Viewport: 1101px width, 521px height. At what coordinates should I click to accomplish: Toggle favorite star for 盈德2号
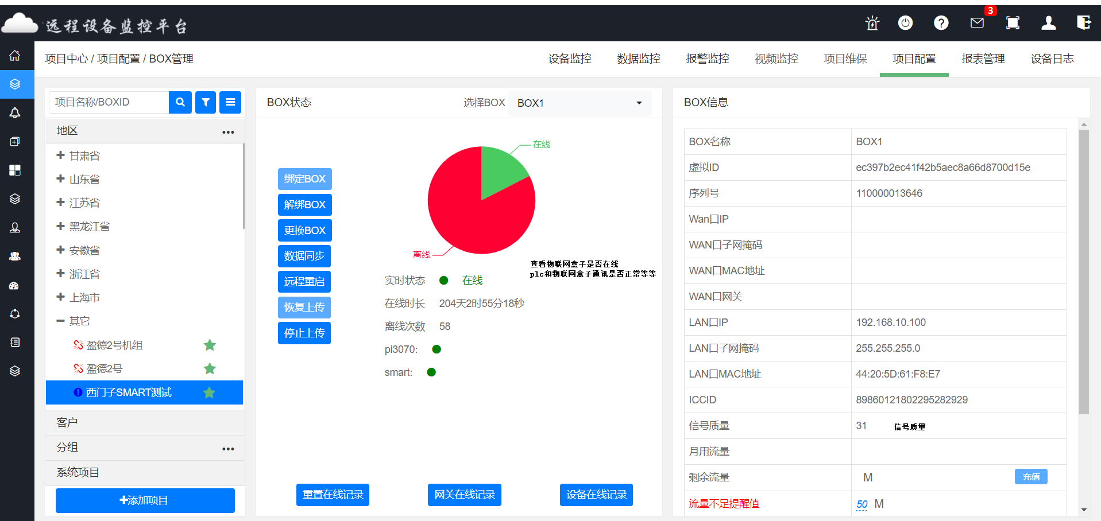click(210, 368)
